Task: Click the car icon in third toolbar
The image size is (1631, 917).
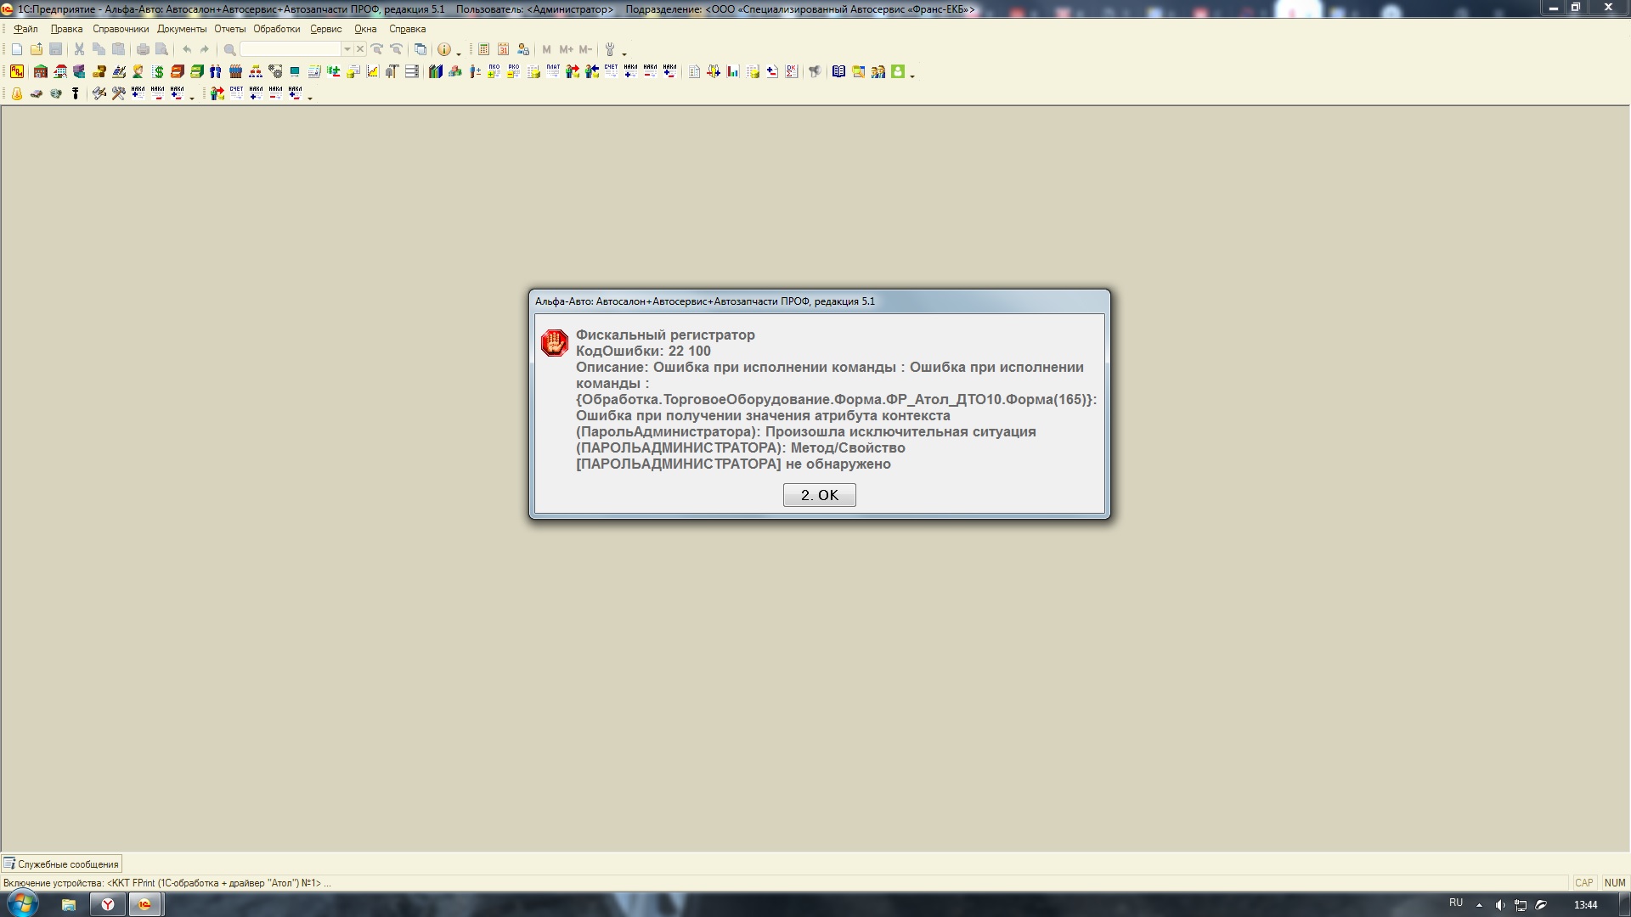Action: coord(37,93)
